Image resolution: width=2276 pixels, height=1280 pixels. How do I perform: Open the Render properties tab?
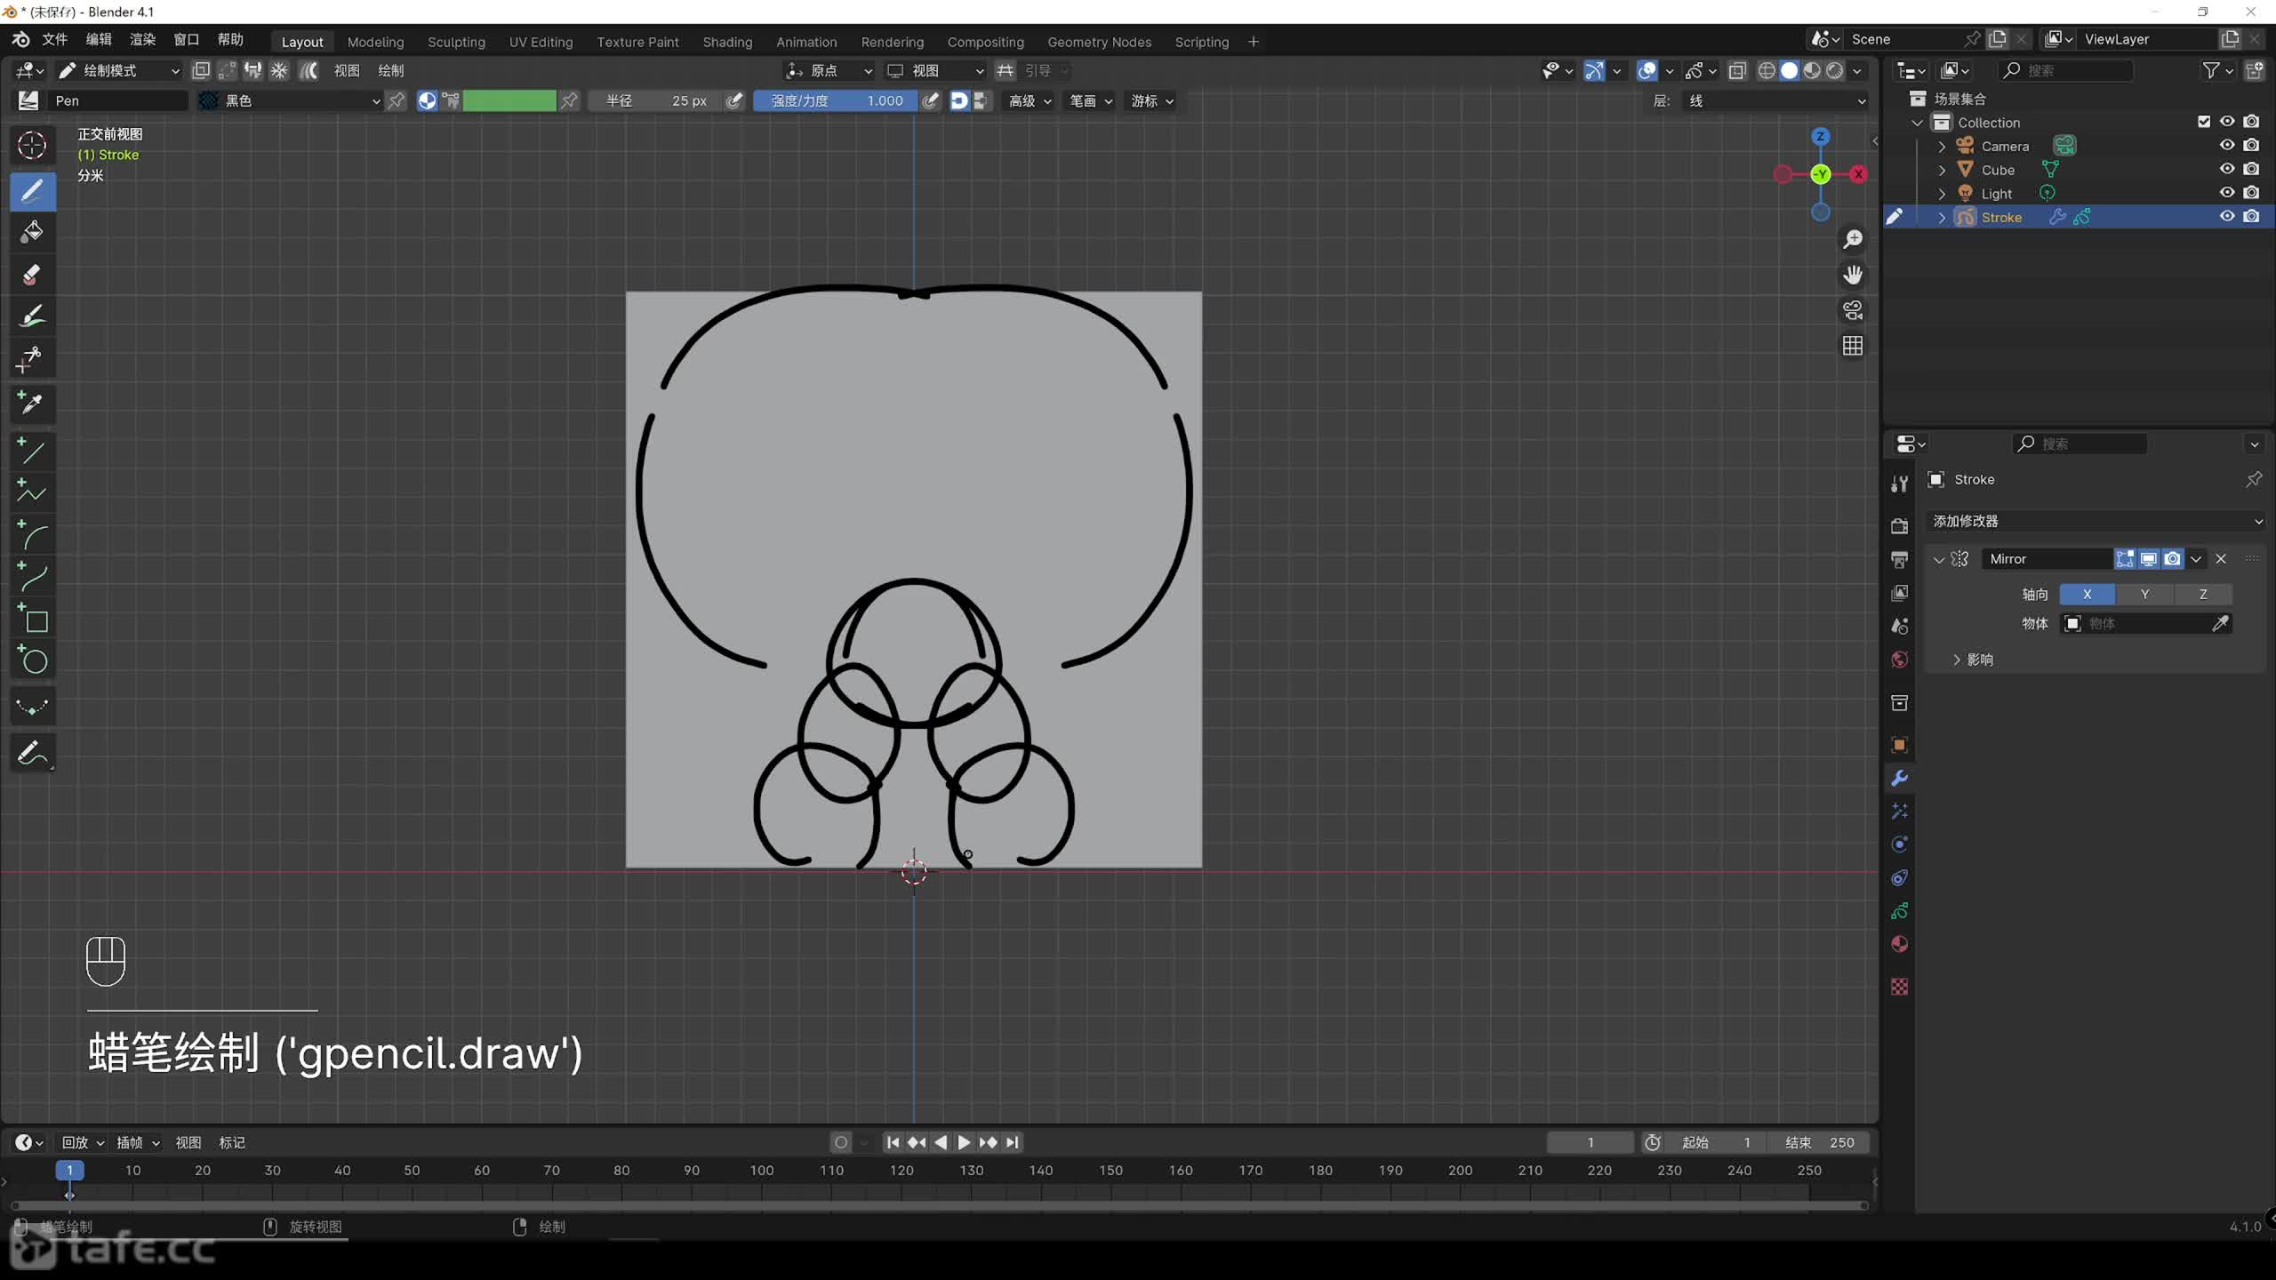[x=1900, y=526]
